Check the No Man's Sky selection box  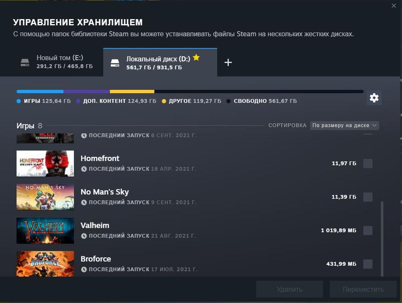click(368, 197)
